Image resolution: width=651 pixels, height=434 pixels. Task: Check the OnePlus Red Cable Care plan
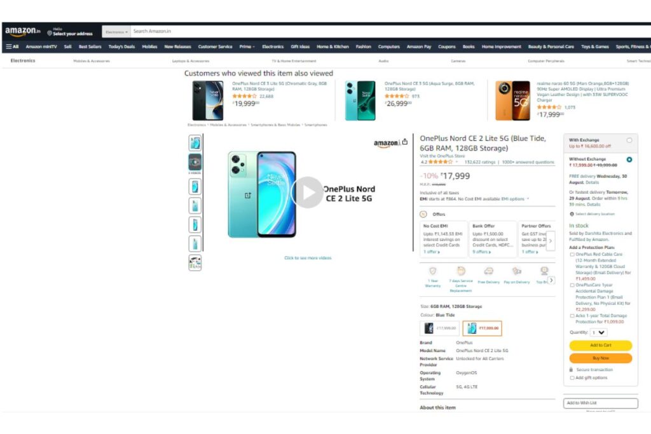point(572,254)
